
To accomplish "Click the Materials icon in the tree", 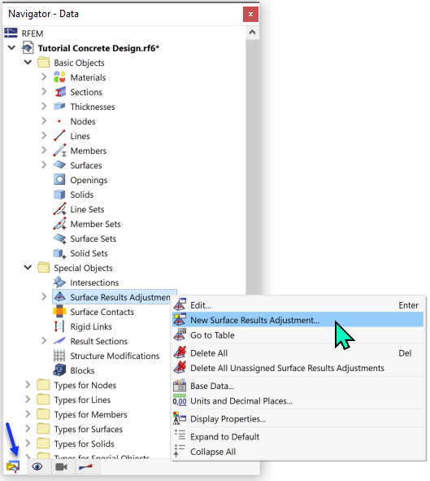I will tap(59, 77).
